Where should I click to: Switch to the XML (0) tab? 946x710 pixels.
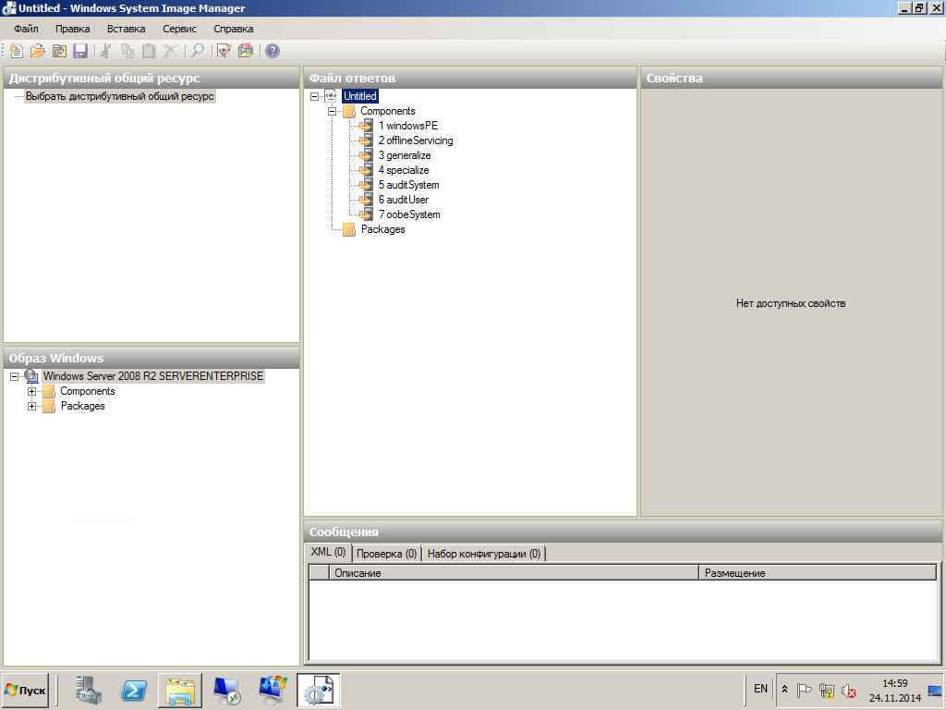click(x=328, y=553)
